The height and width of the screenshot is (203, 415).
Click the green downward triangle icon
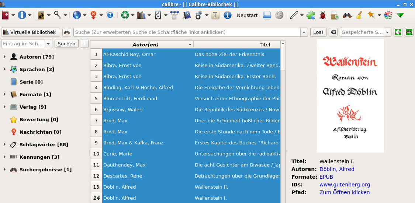pos(400,15)
